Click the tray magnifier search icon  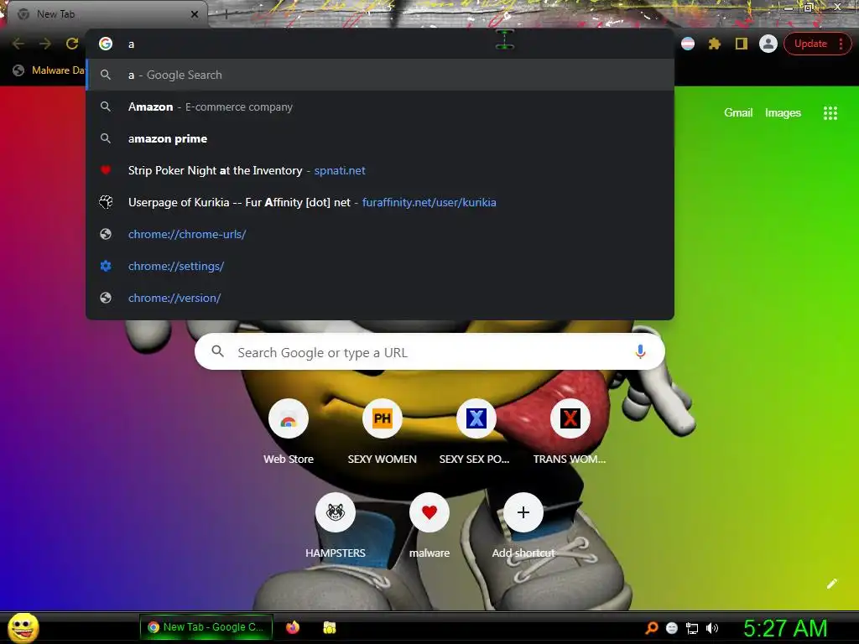click(651, 628)
